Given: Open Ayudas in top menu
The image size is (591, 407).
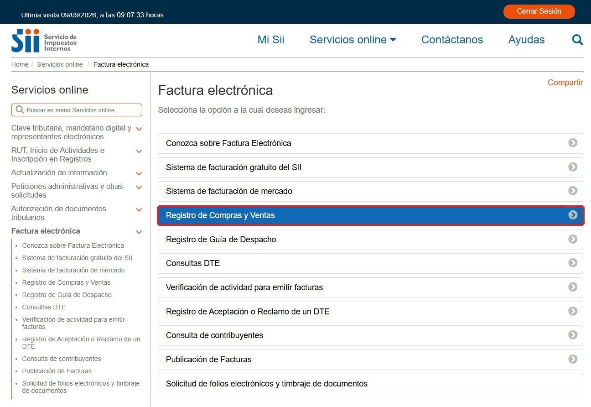Looking at the screenshot, I should click(526, 40).
